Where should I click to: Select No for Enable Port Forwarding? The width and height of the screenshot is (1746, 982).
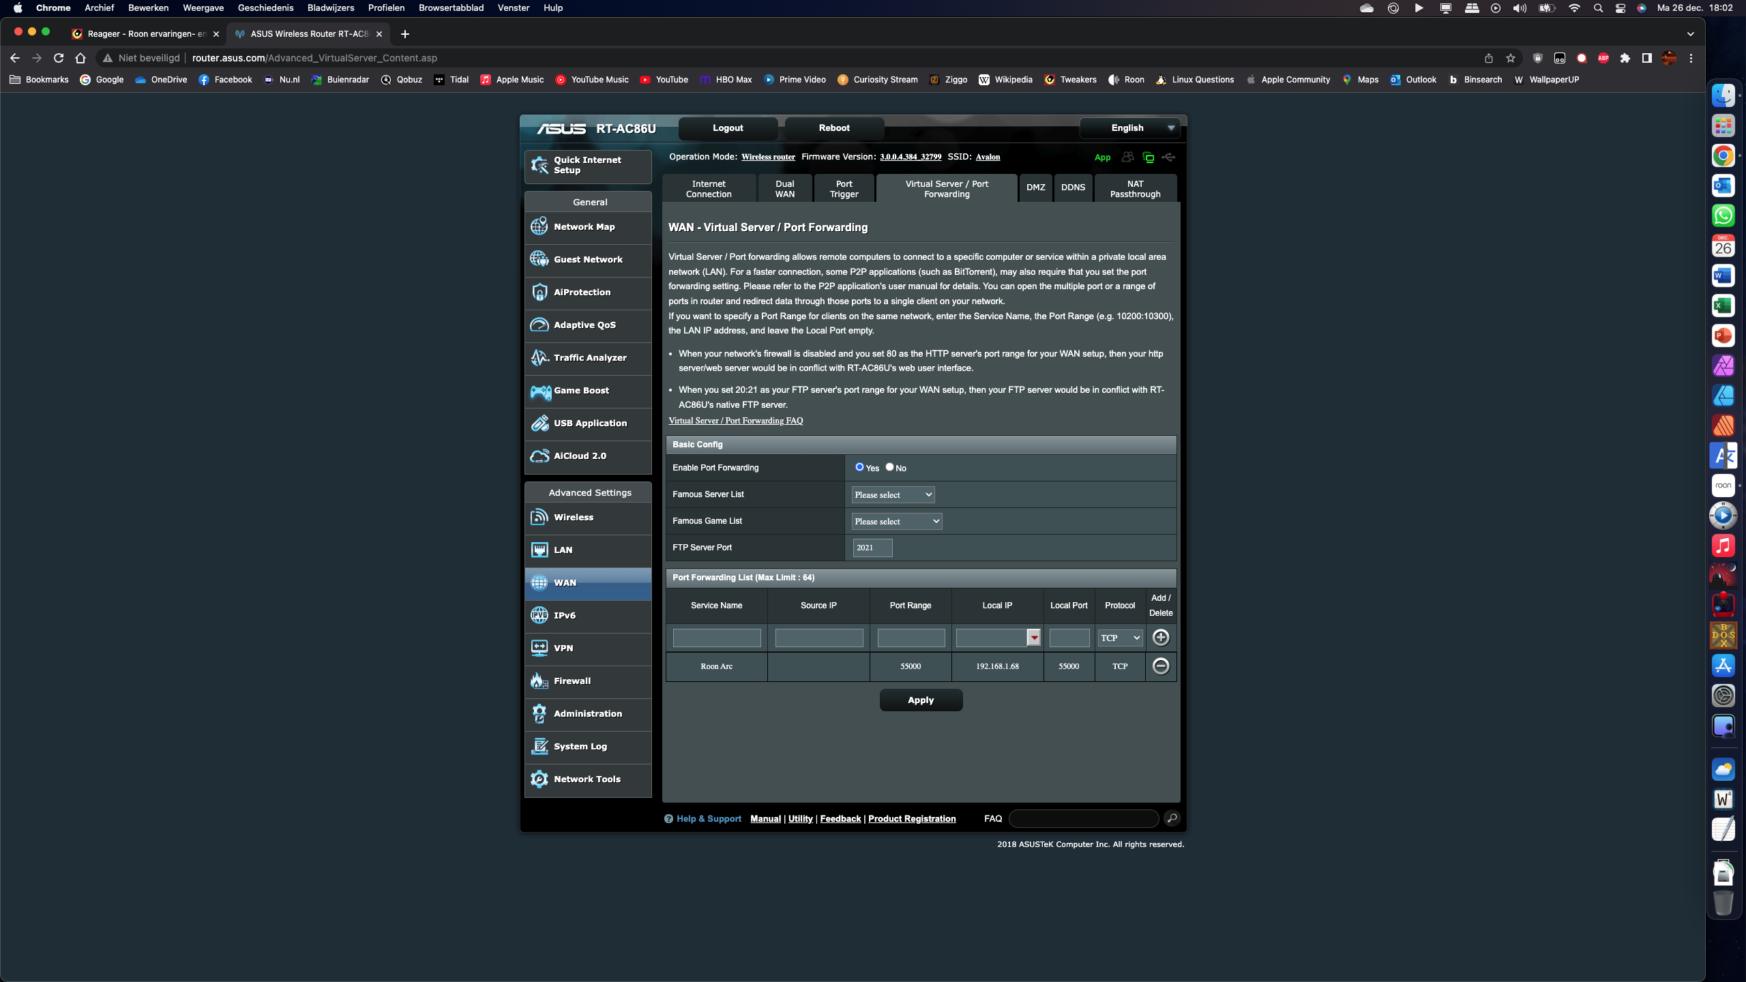click(889, 467)
